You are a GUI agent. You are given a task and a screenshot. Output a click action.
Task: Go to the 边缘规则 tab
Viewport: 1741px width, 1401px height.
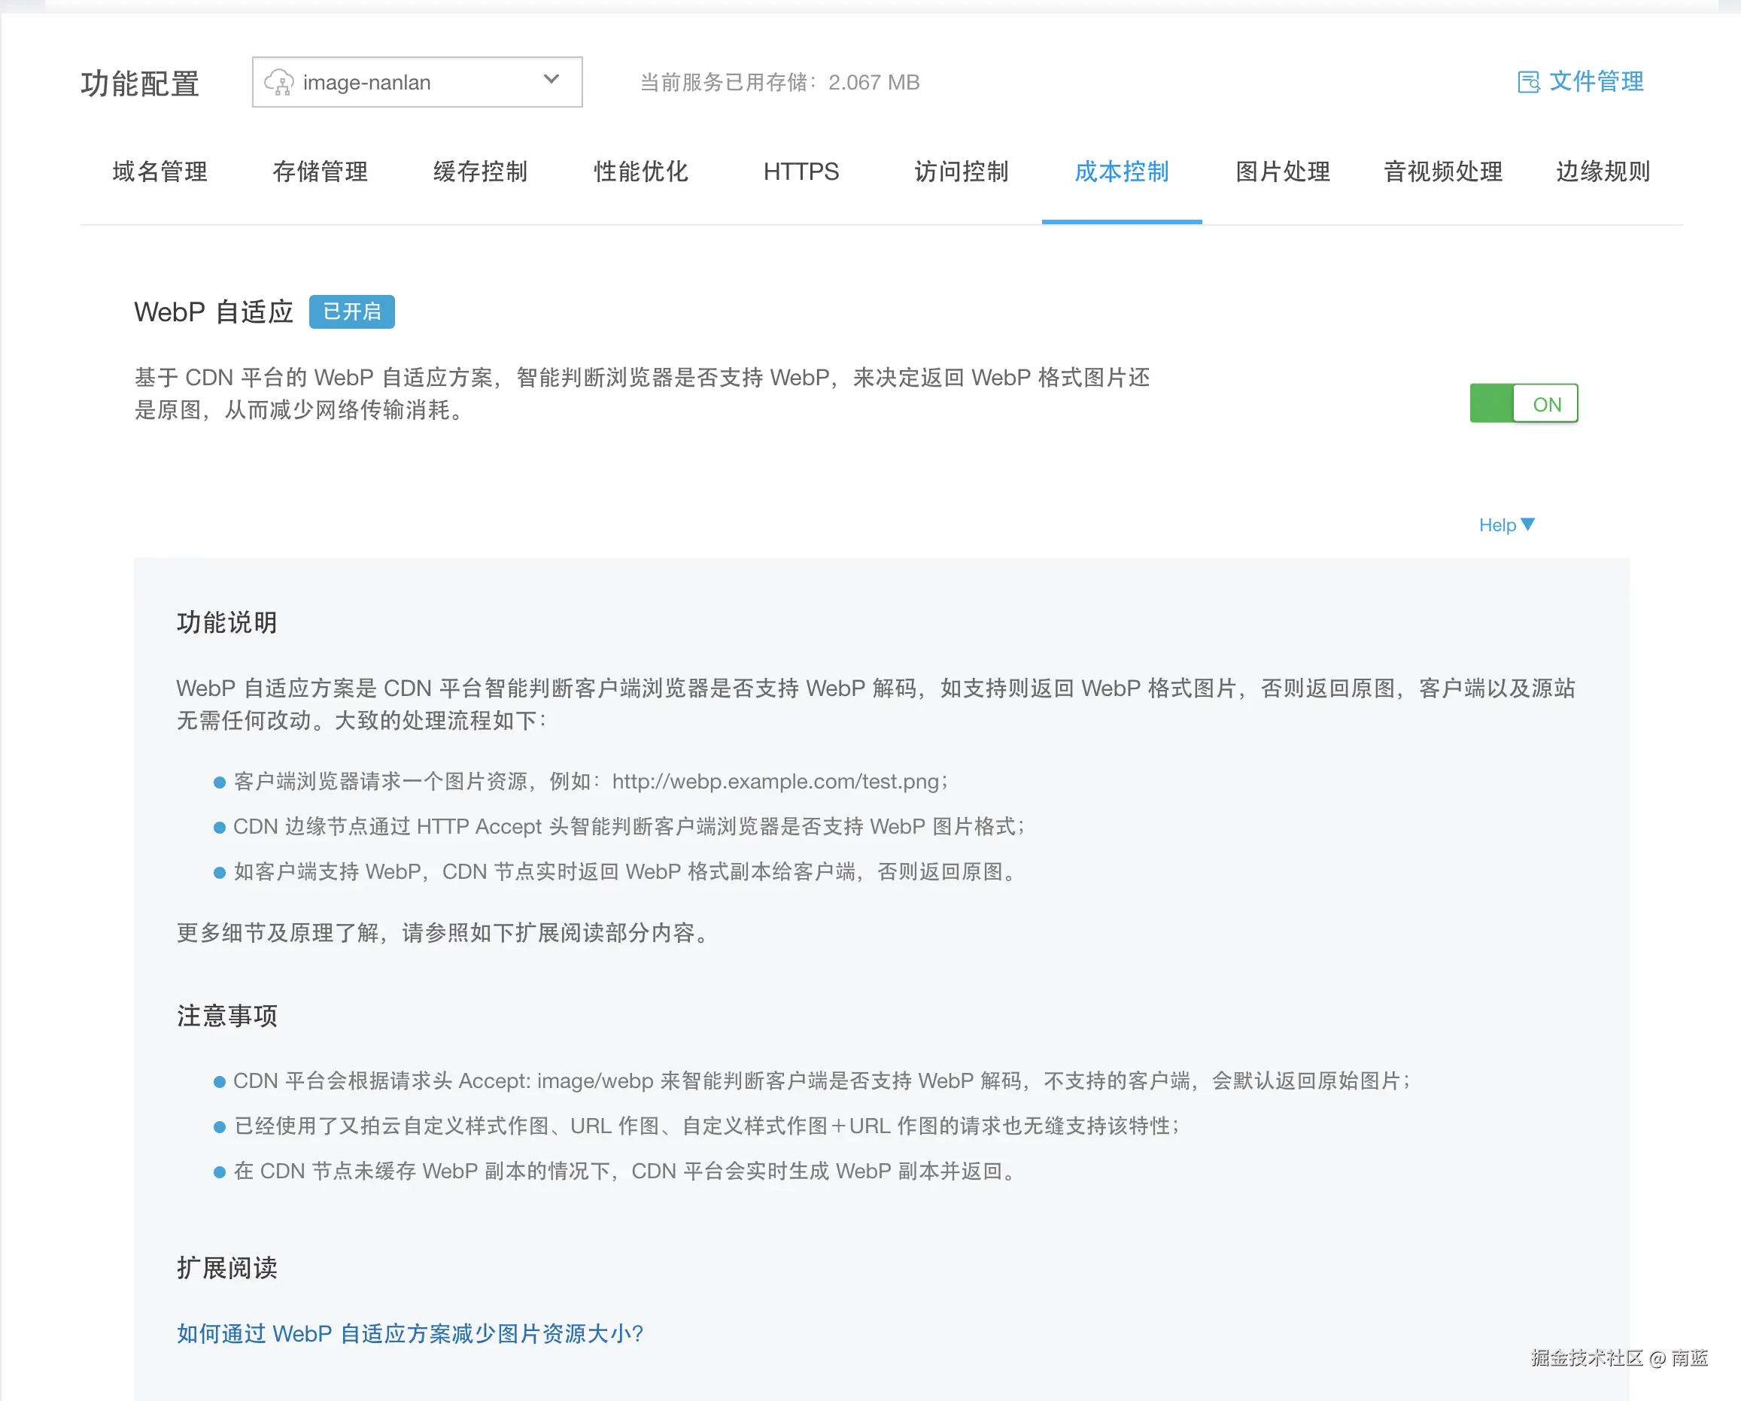(1603, 172)
